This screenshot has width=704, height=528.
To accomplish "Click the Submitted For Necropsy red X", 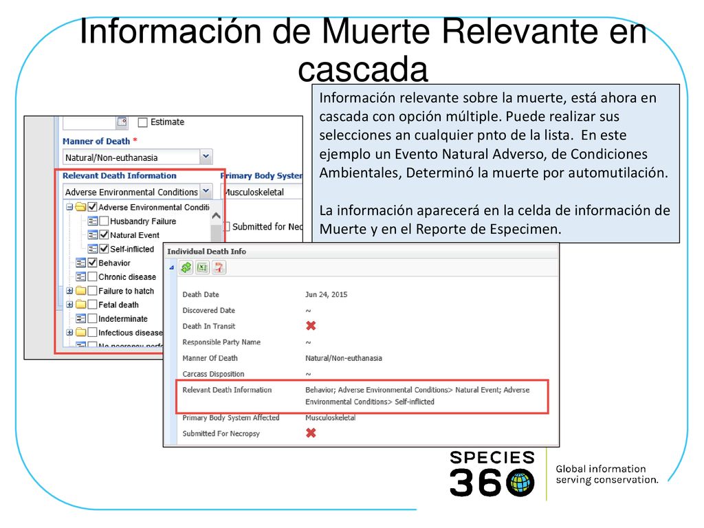I will click(311, 433).
